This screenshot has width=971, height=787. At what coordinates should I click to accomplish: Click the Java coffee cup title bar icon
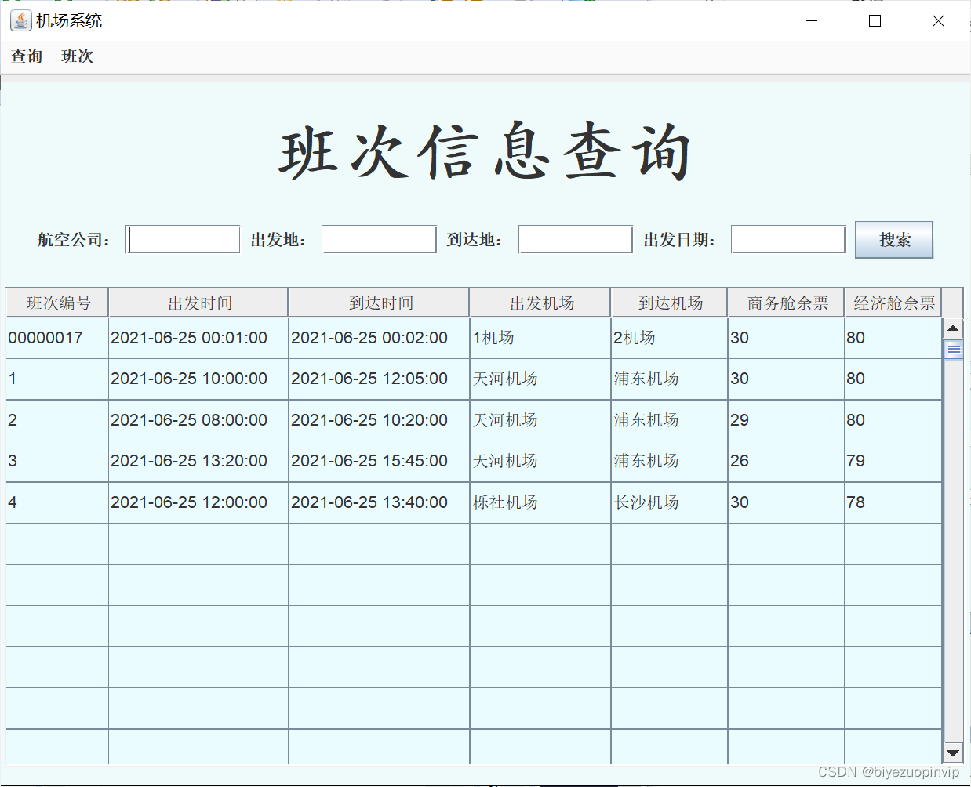coord(19,20)
